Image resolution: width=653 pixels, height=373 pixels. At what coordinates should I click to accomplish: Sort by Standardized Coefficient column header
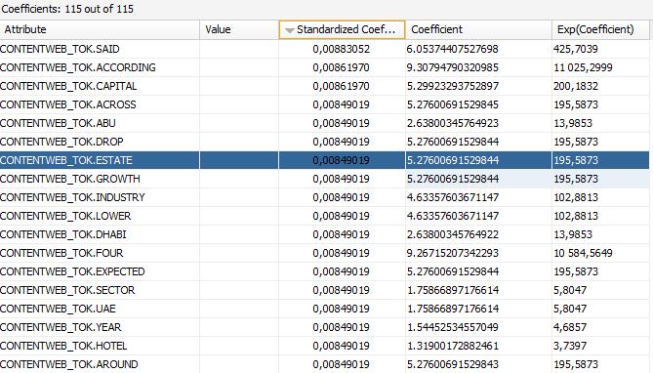click(342, 29)
